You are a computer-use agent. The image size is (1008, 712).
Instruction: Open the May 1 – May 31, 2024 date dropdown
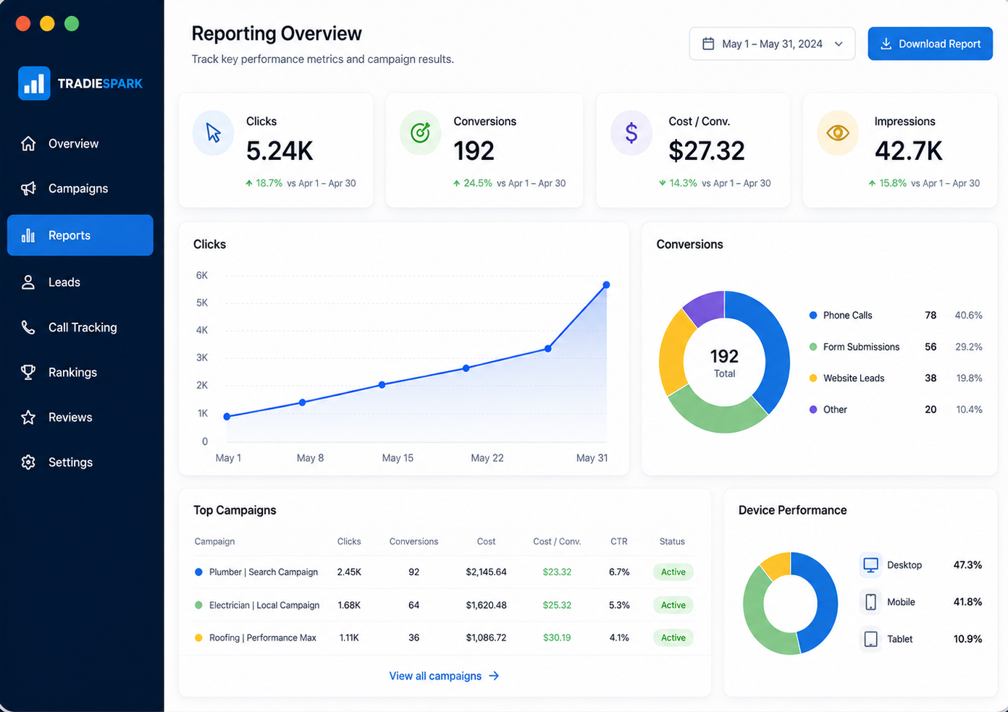tap(772, 43)
